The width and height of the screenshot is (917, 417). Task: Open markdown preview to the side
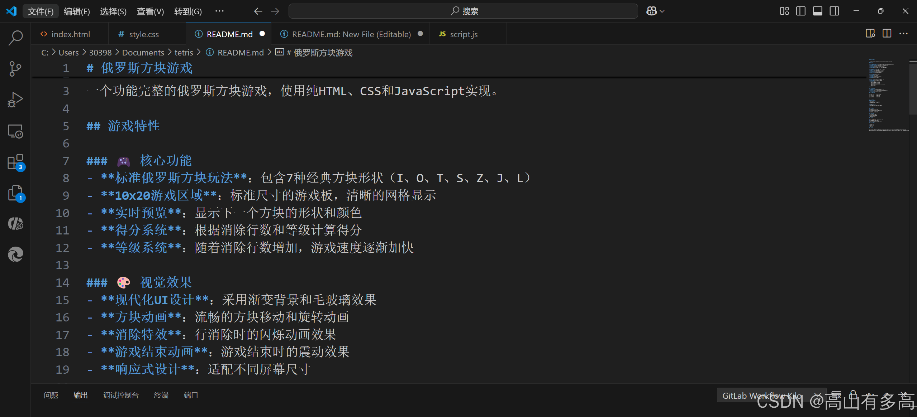point(870,34)
